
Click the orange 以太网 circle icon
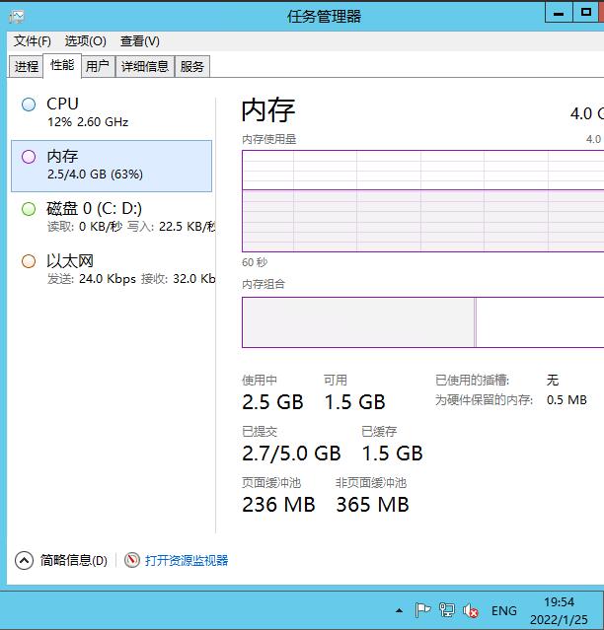(28, 261)
